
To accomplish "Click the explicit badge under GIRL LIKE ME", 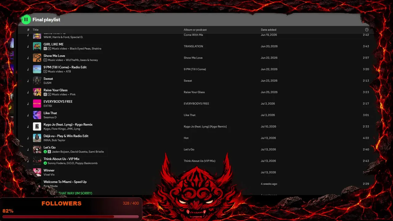I will coord(45,48).
